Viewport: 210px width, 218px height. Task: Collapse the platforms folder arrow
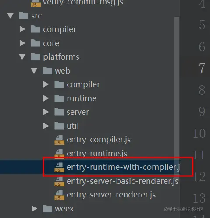coord(22,57)
